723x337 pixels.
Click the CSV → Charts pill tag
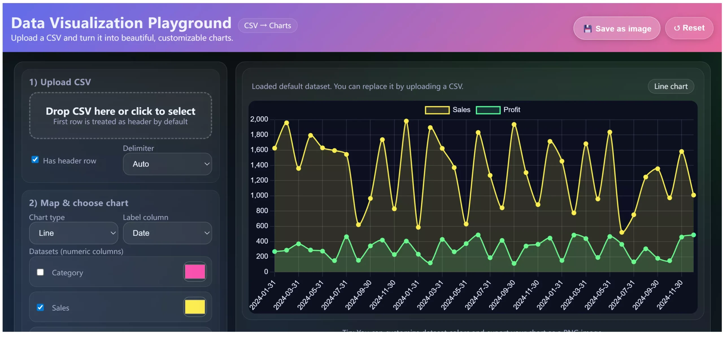coord(267,26)
